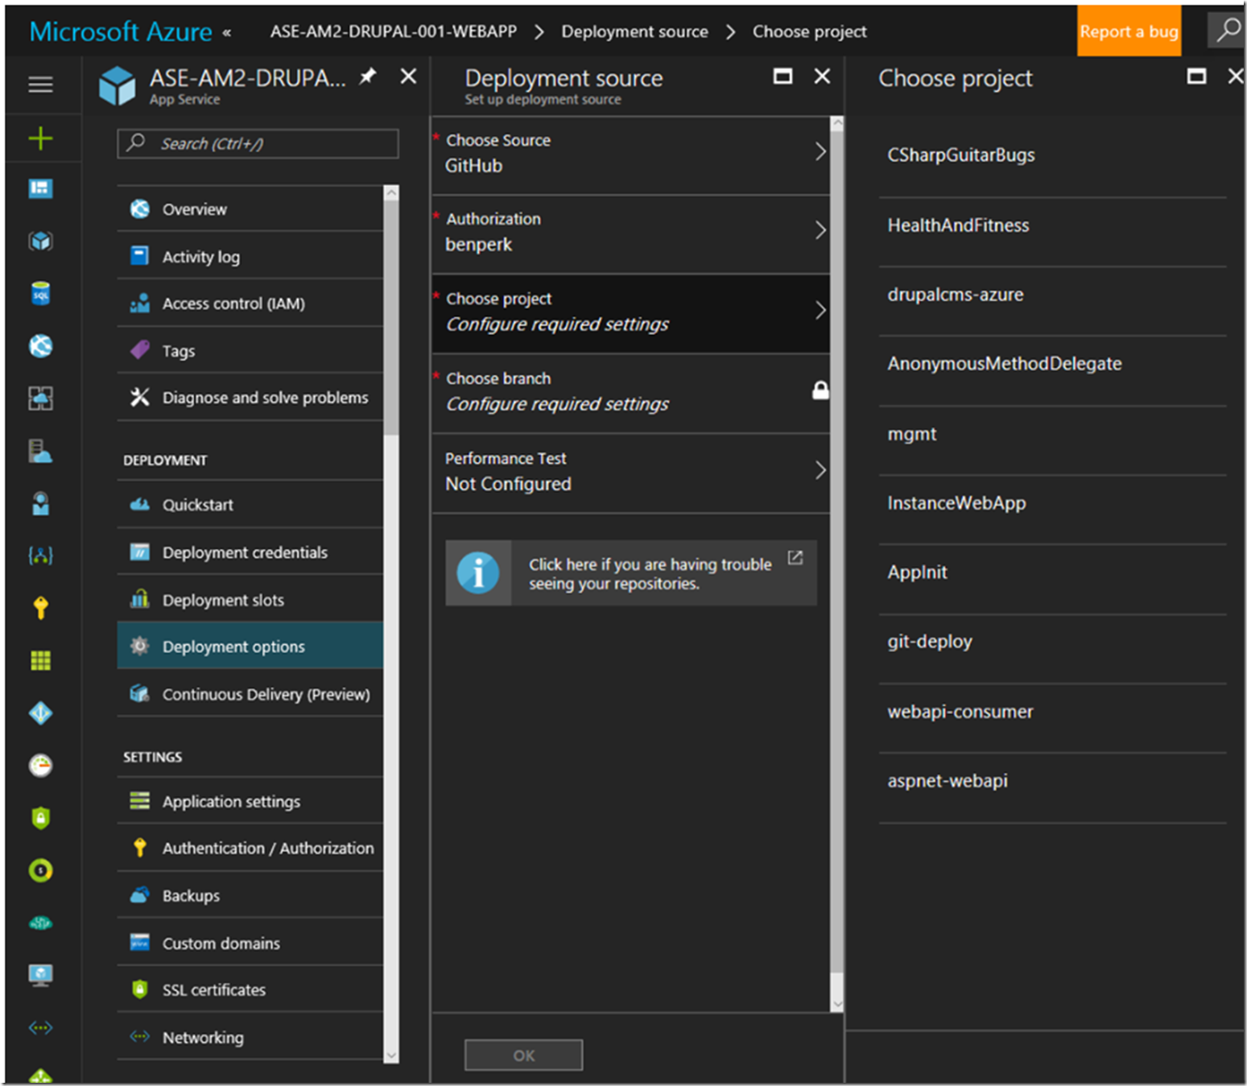Select the CSharpGuitarBugs project

point(1052,155)
